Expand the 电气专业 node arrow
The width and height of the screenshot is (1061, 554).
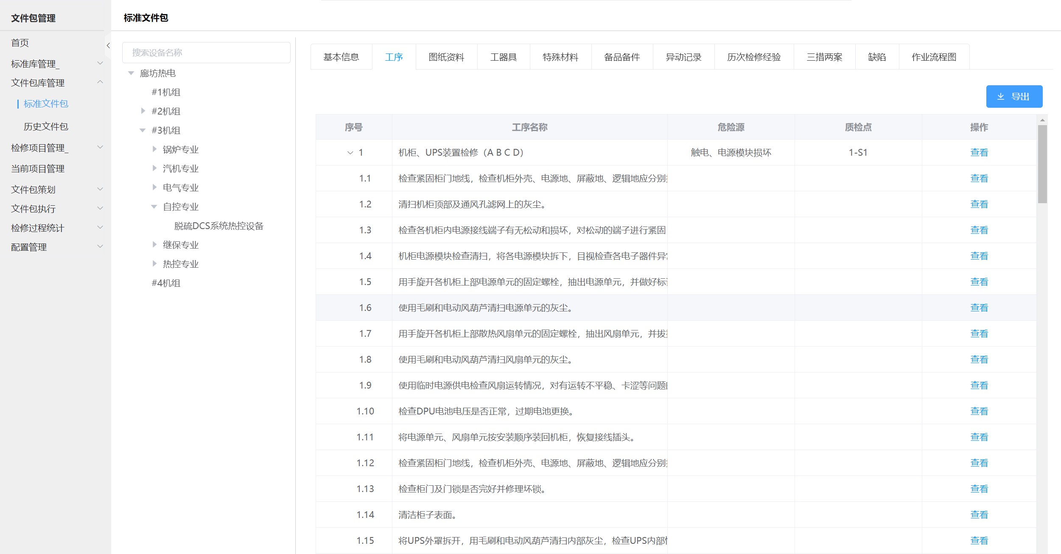pos(154,187)
